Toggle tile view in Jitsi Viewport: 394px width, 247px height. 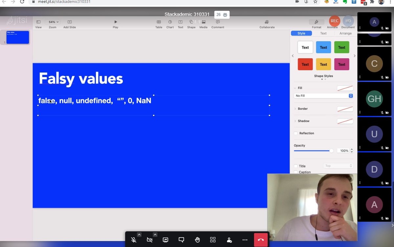click(x=213, y=240)
